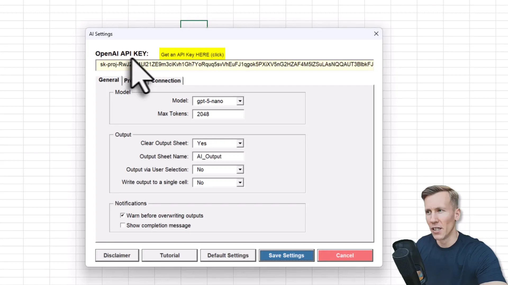This screenshot has width=508, height=285.
Task: Select the General tab
Action: pyautogui.click(x=108, y=80)
